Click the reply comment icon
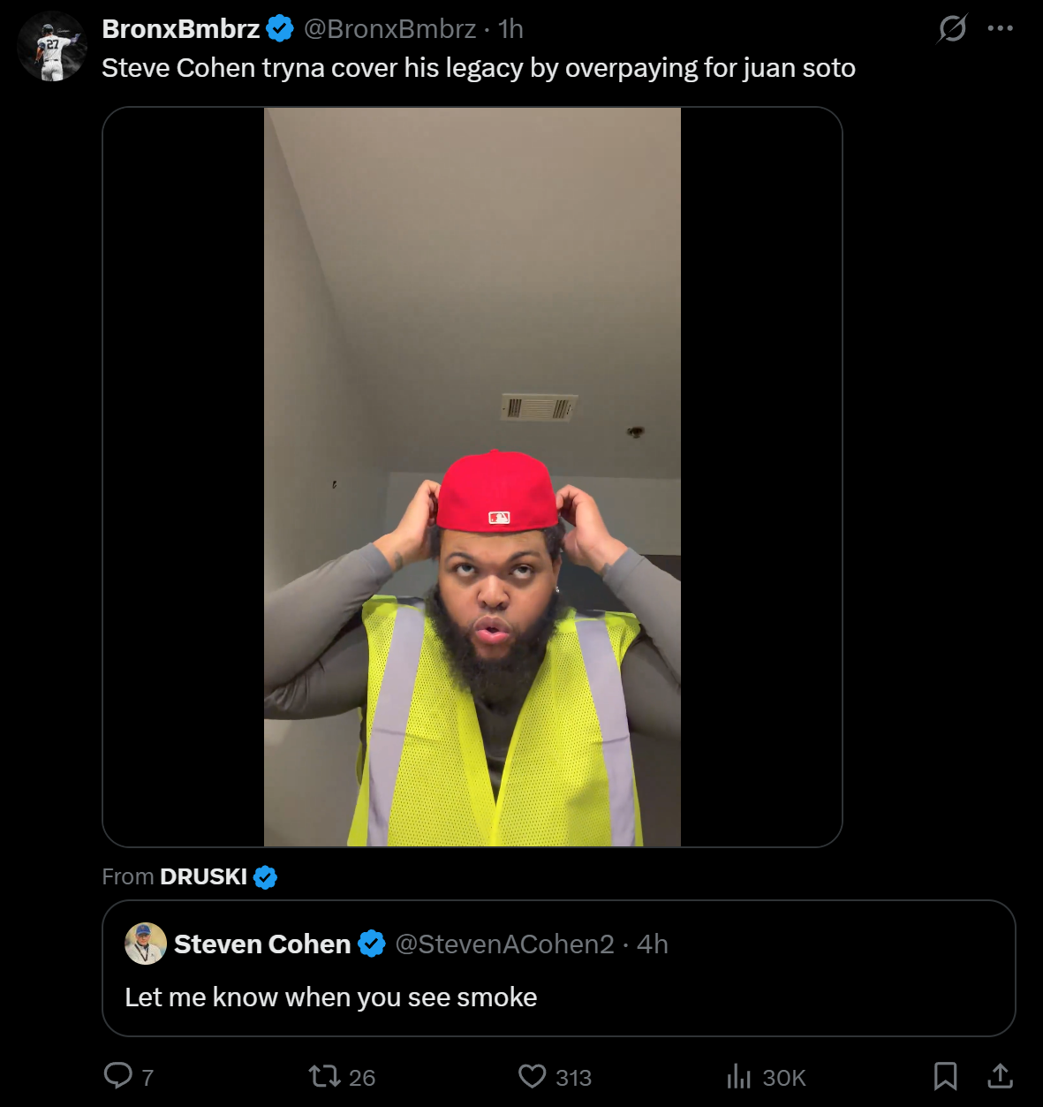This screenshot has width=1043, height=1107. pyautogui.click(x=117, y=1075)
